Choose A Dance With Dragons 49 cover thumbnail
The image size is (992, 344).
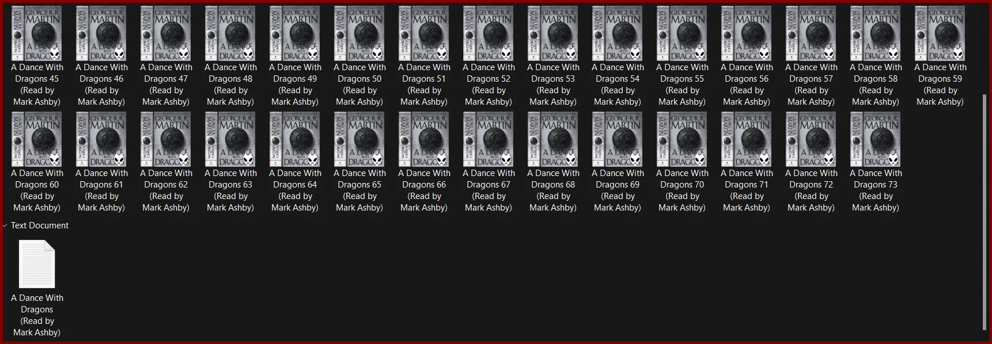[295, 34]
